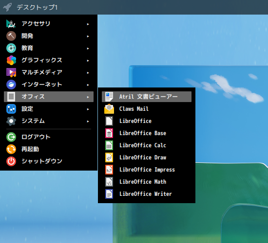Expand the 設定 submenu arrow

(88, 109)
